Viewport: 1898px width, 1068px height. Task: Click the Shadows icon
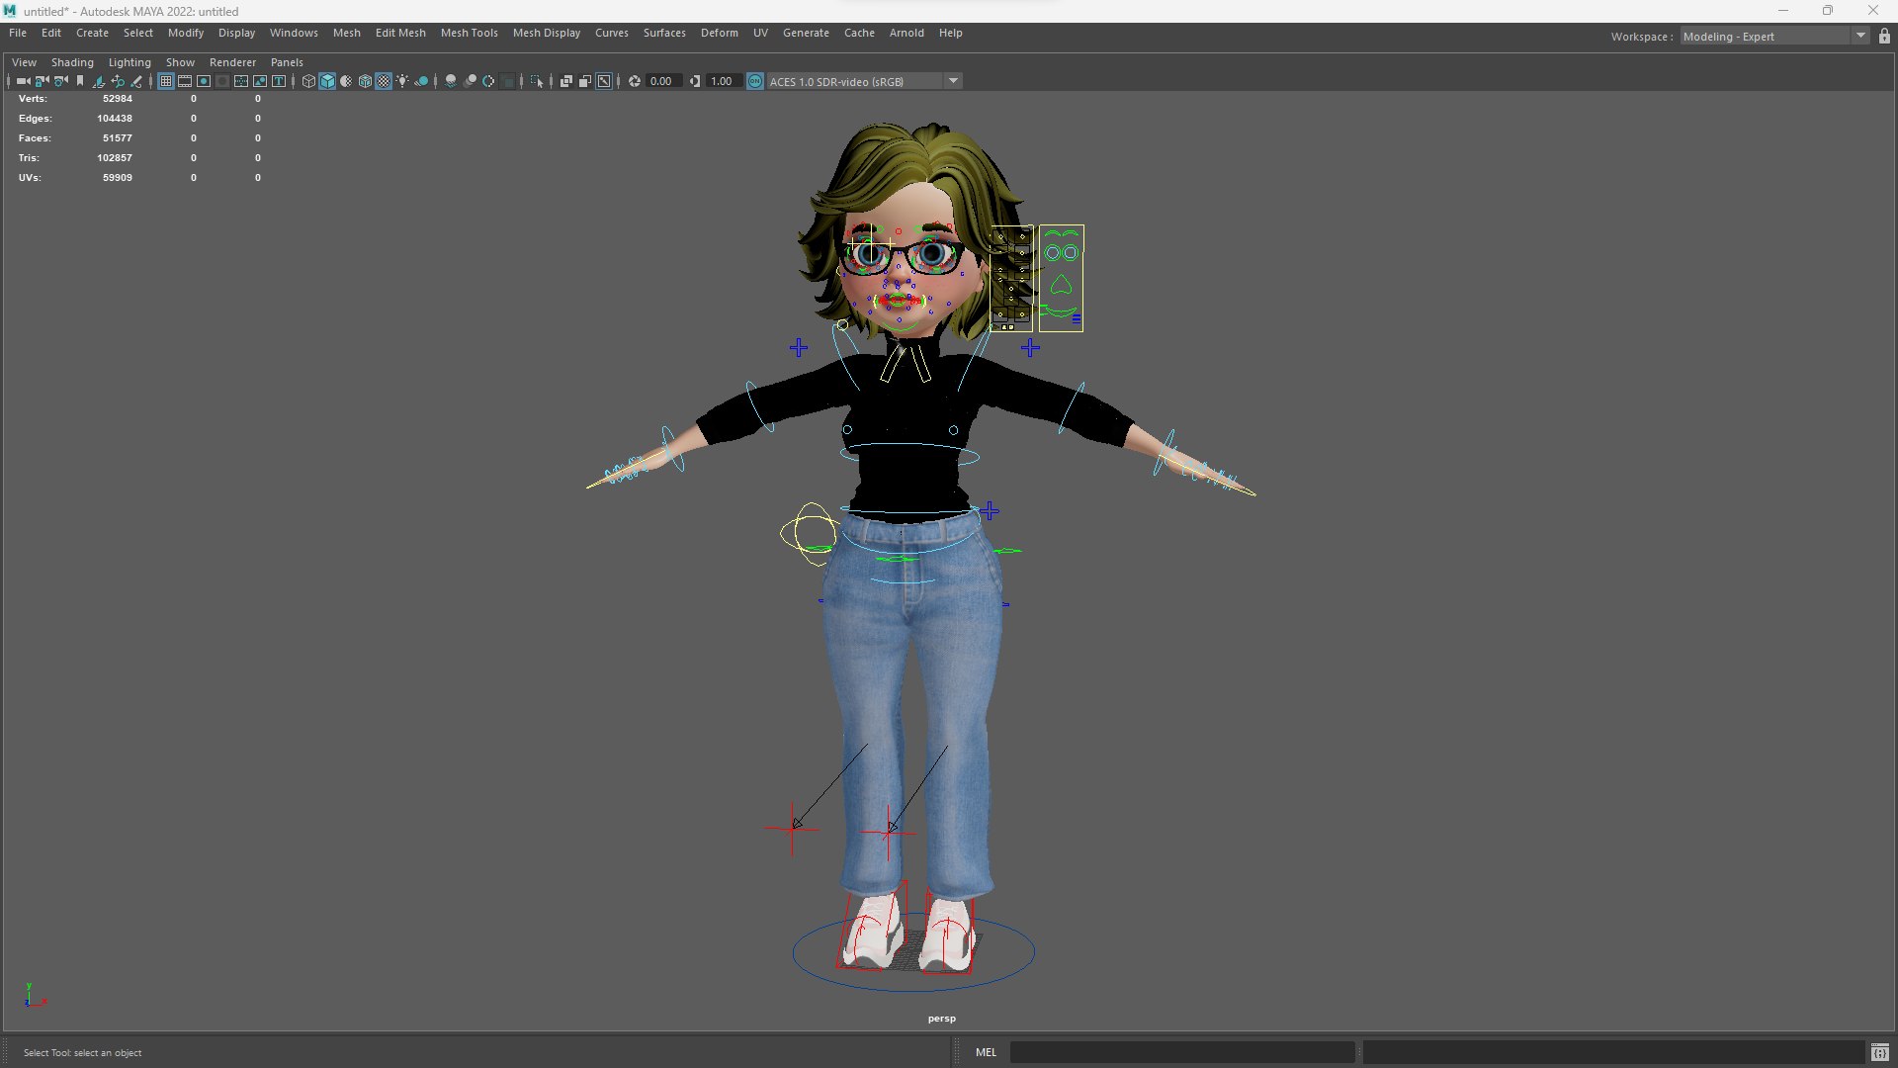[421, 81]
